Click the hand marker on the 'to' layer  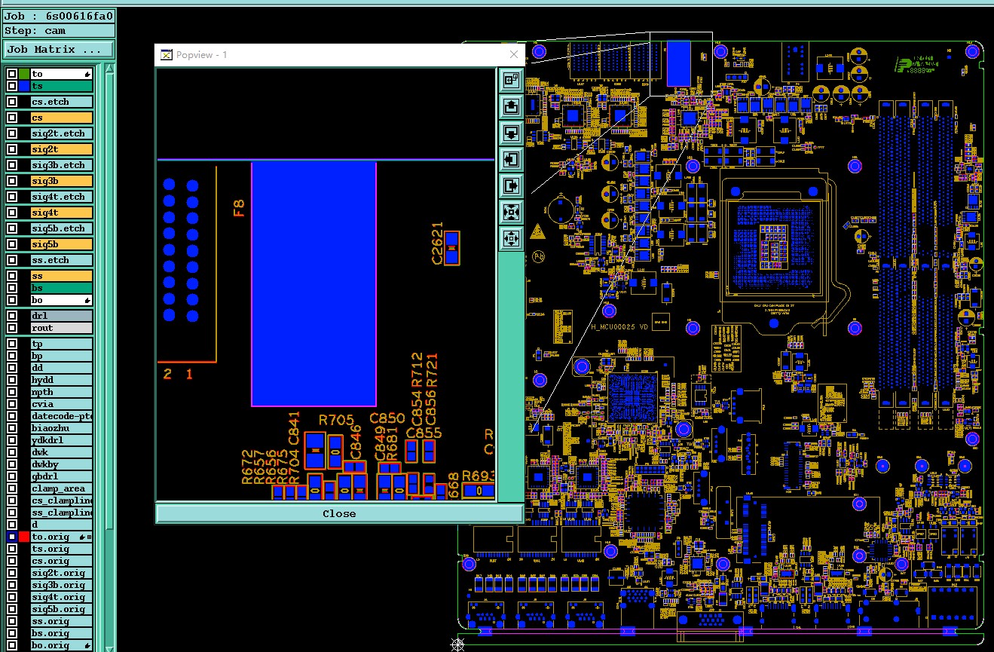[87, 74]
